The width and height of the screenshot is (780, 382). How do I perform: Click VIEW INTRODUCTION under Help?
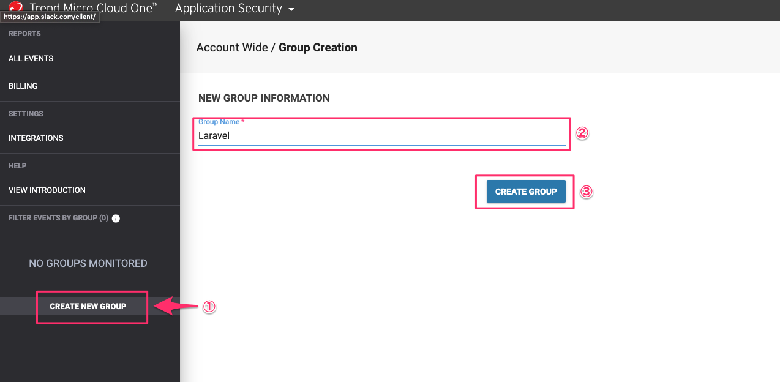pyautogui.click(x=47, y=190)
